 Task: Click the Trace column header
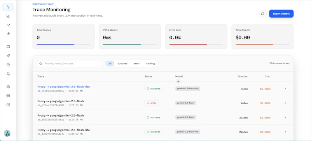click(41, 76)
